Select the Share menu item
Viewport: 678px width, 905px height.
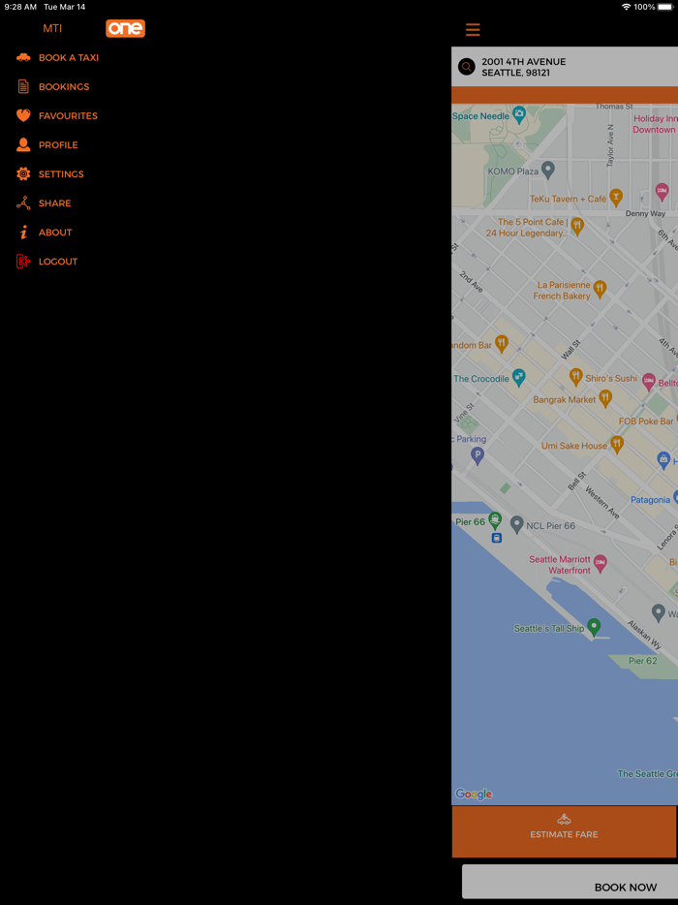(55, 203)
